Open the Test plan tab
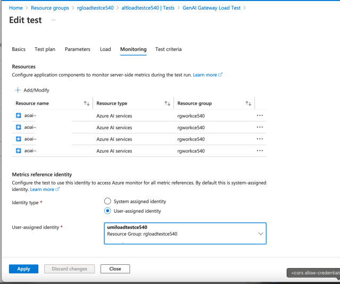Image resolution: width=340 pixels, height=284 pixels. click(45, 49)
